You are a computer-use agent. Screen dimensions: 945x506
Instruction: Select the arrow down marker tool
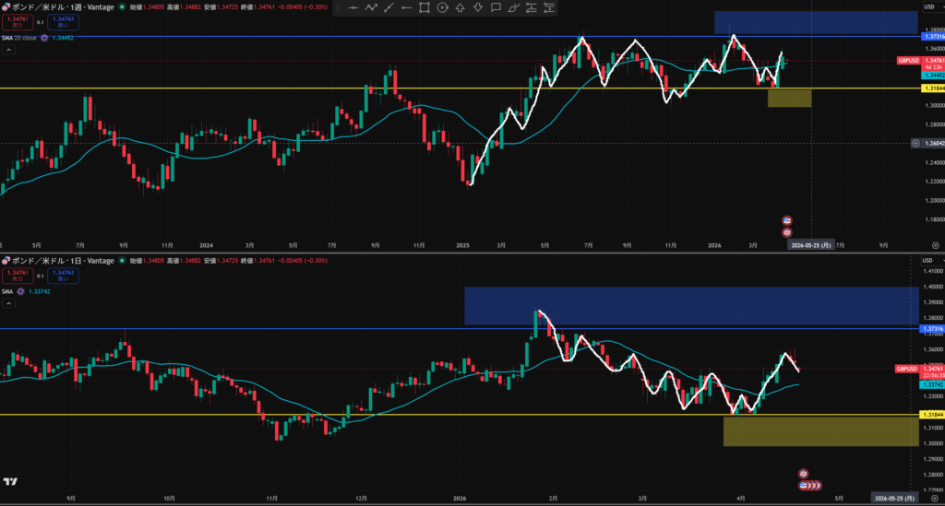477,7
